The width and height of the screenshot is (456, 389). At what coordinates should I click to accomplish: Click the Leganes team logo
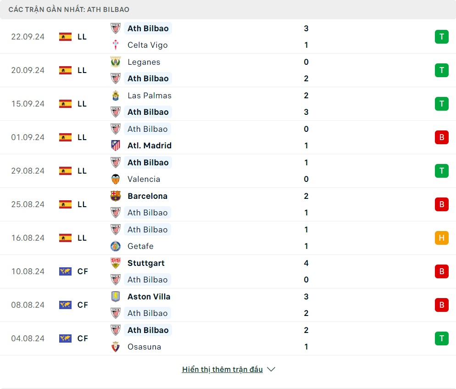pyautogui.click(x=116, y=62)
